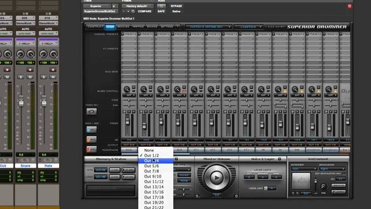This screenshot has height=209, width=371.
Task: Arm record on the Snare track
Action: 30,70
